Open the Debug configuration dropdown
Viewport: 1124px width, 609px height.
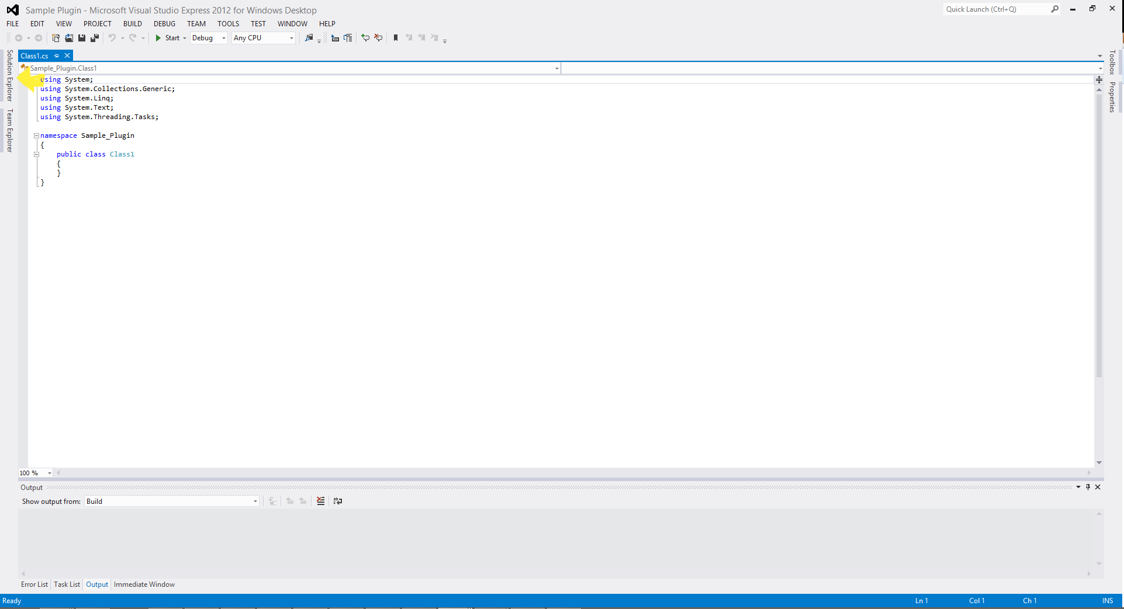pos(209,38)
